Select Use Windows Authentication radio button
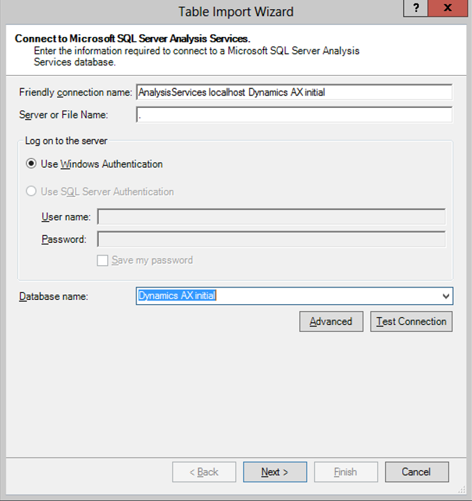The image size is (472, 501). coord(31,164)
